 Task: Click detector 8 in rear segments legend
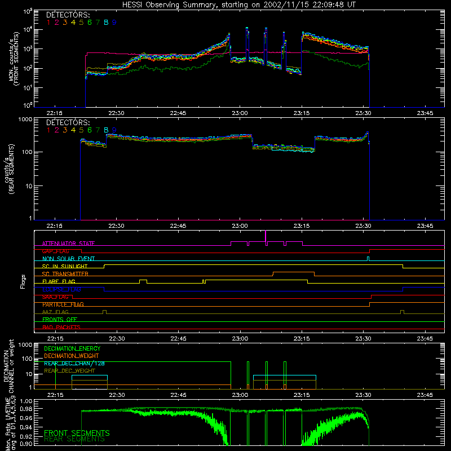point(106,130)
